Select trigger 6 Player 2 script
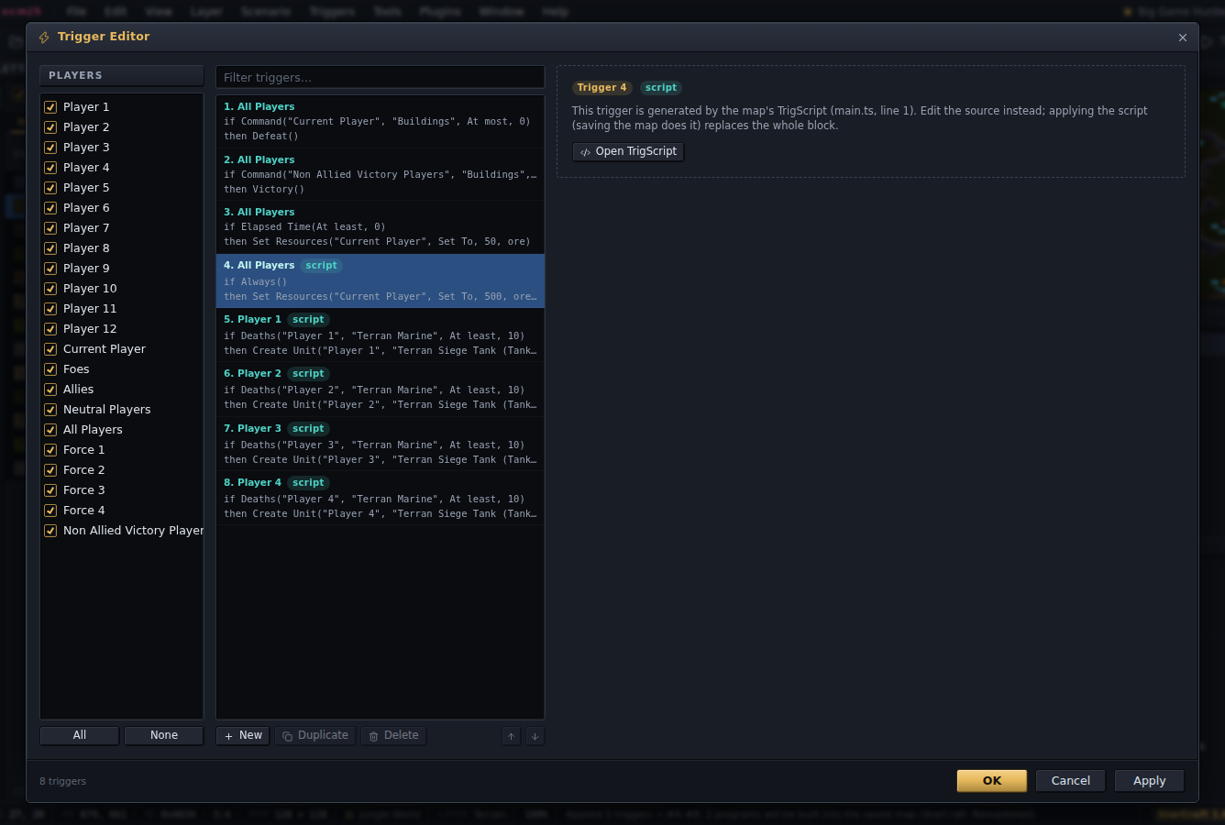Screen dimensions: 1225x825 [381, 390]
